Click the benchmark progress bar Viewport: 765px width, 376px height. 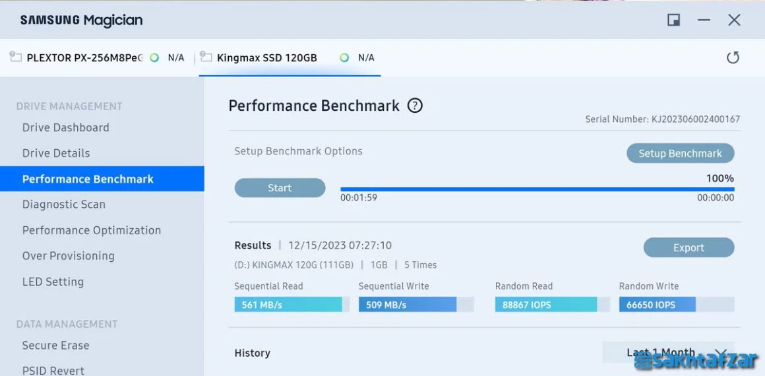[x=537, y=189]
